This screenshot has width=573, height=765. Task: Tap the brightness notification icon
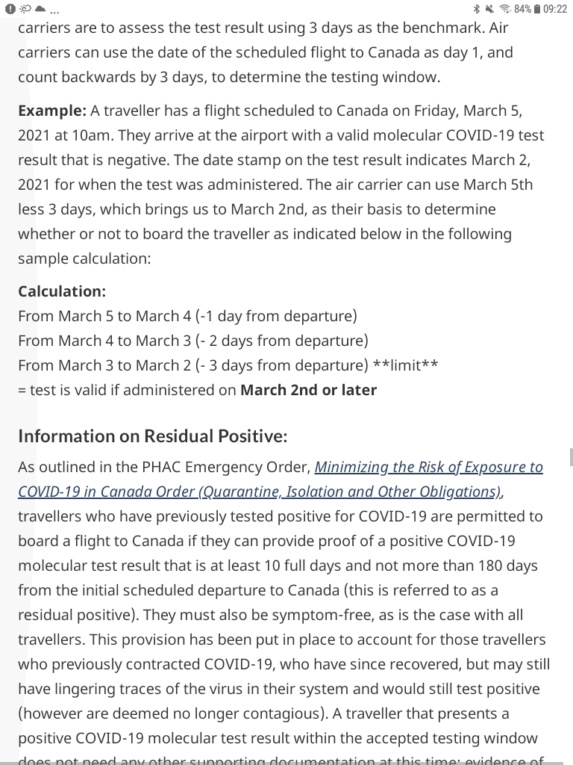click(25, 8)
